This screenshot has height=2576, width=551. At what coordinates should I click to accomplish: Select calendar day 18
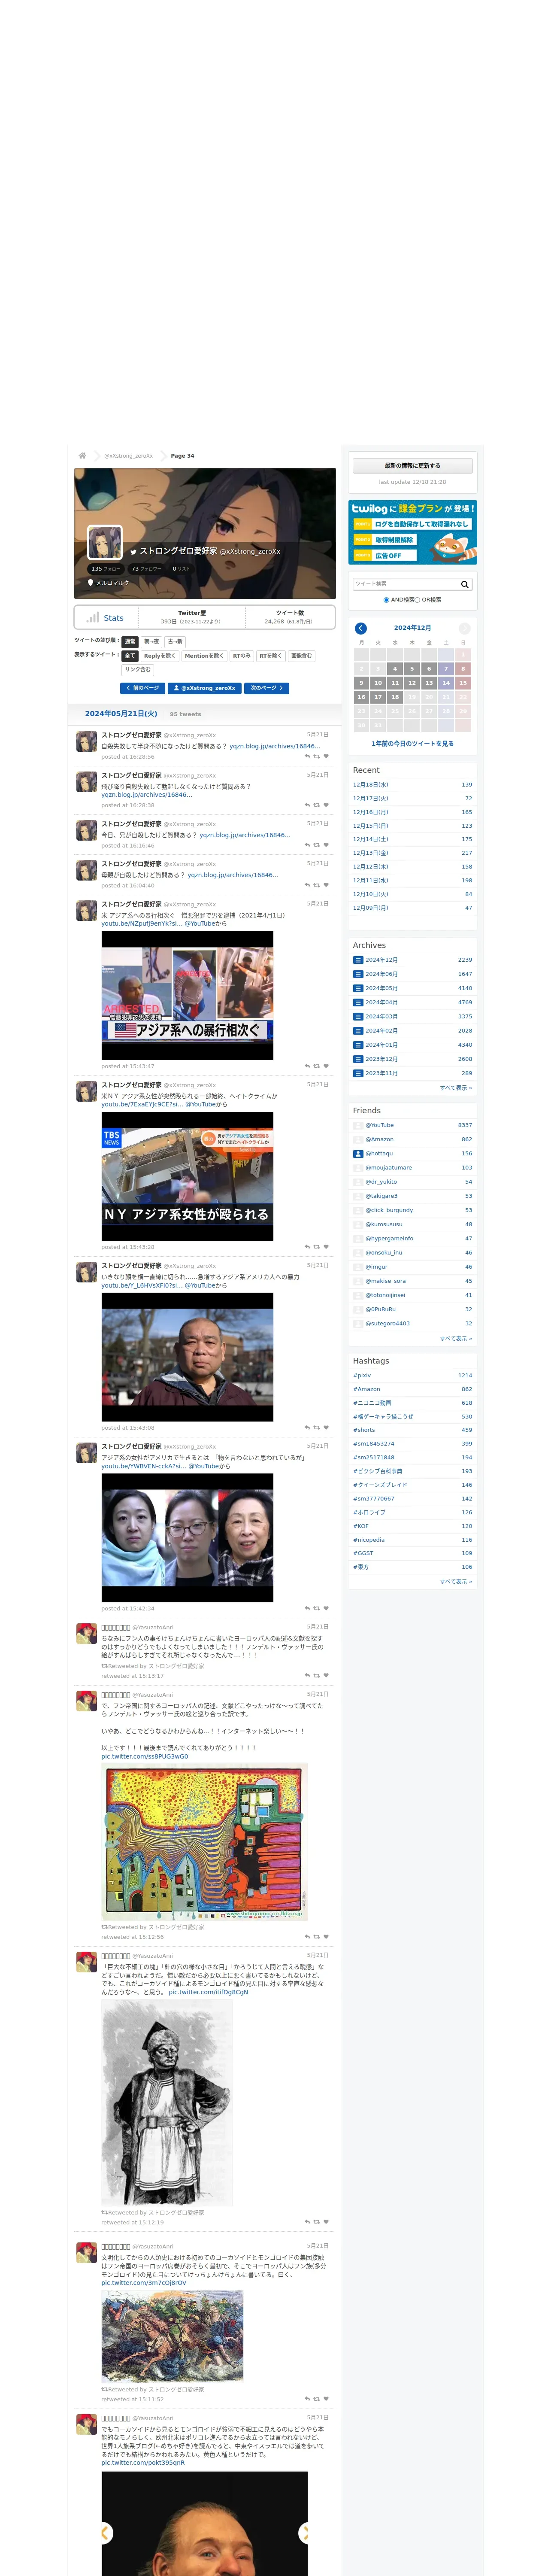pos(395,697)
